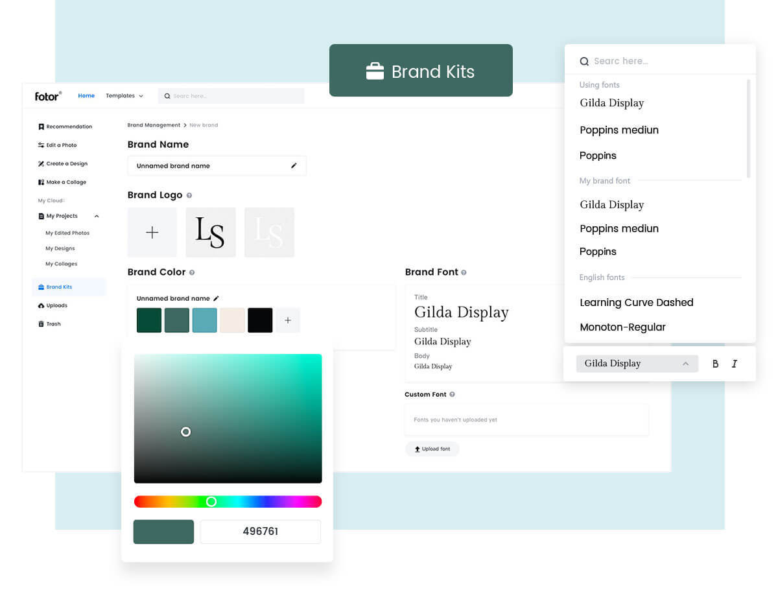Click the Upload font button

[432, 449]
